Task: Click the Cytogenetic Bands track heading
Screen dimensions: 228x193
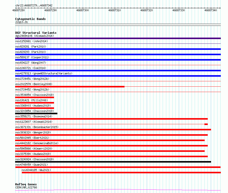Action: pos(30,19)
